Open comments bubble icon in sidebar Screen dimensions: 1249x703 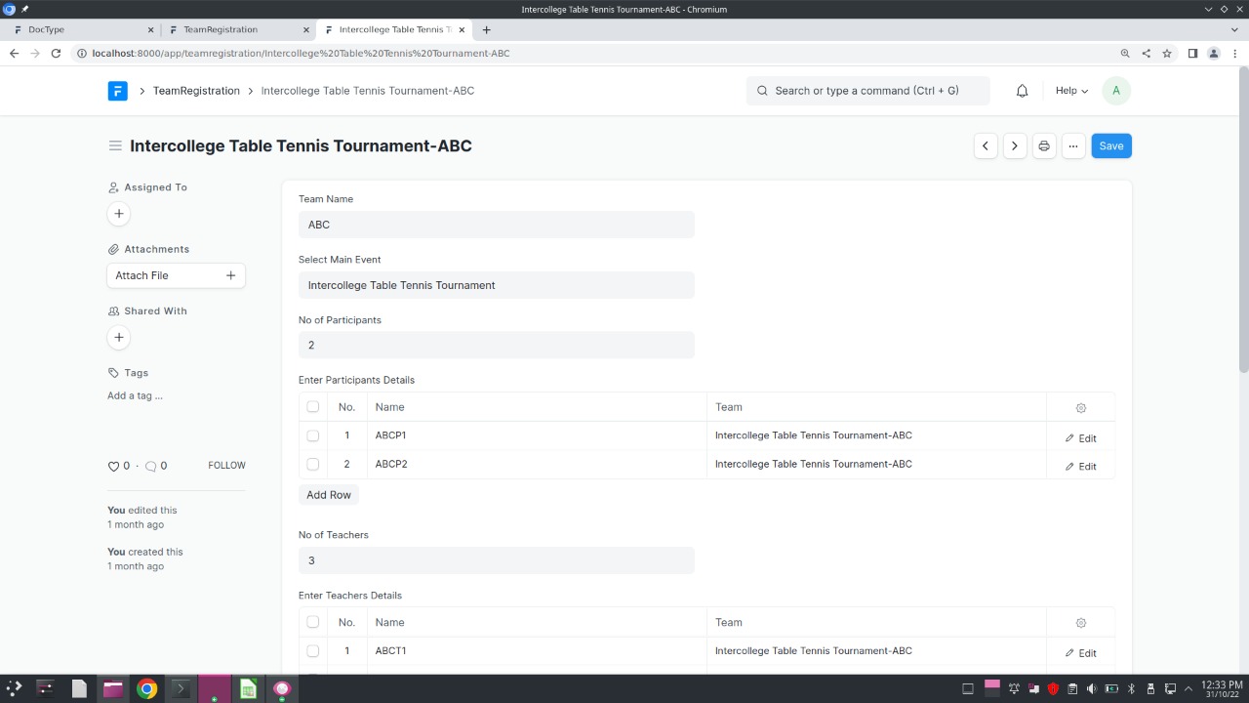coord(150,467)
